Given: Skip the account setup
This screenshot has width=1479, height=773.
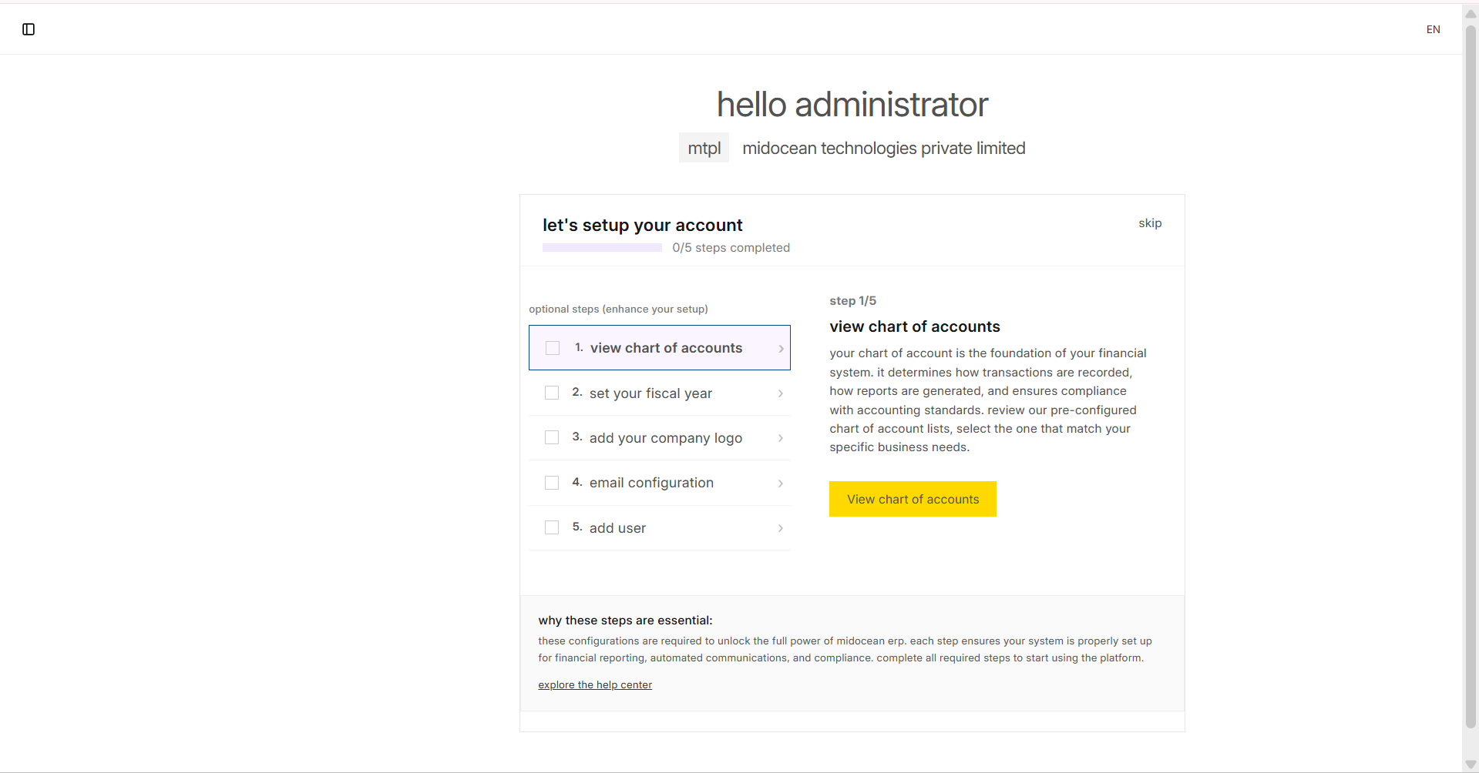Looking at the screenshot, I should [x=1150, y=223].
